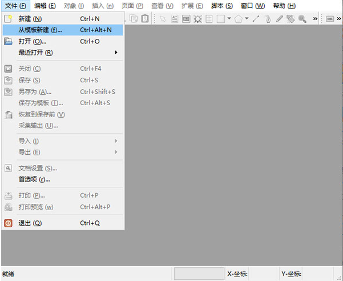This screenshot has height=281, width=343.
Task: Expand the PDF toolbar overflow chevron
Action: pos(339,19)
